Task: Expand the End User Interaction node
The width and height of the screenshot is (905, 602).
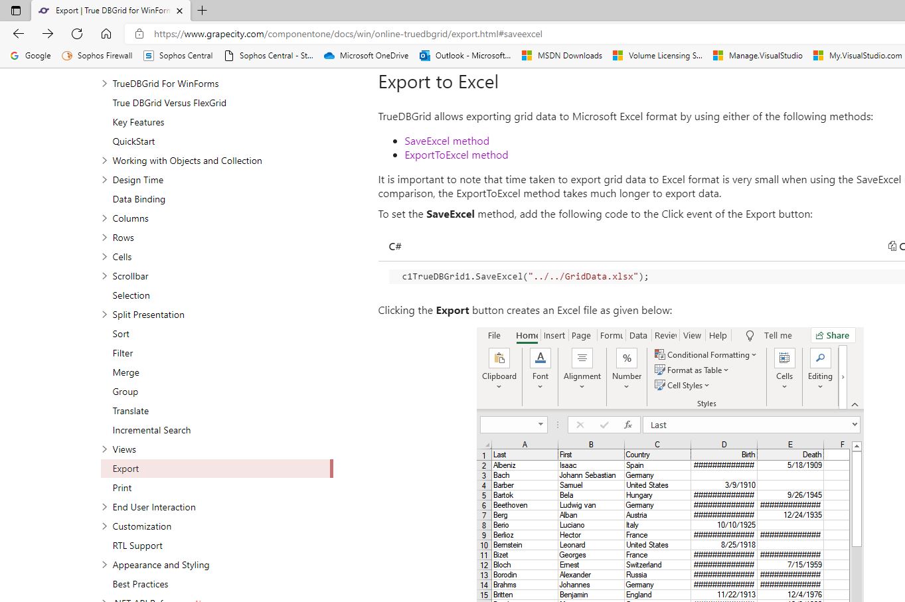Action: pyautogui.click(x=104, y=507)
